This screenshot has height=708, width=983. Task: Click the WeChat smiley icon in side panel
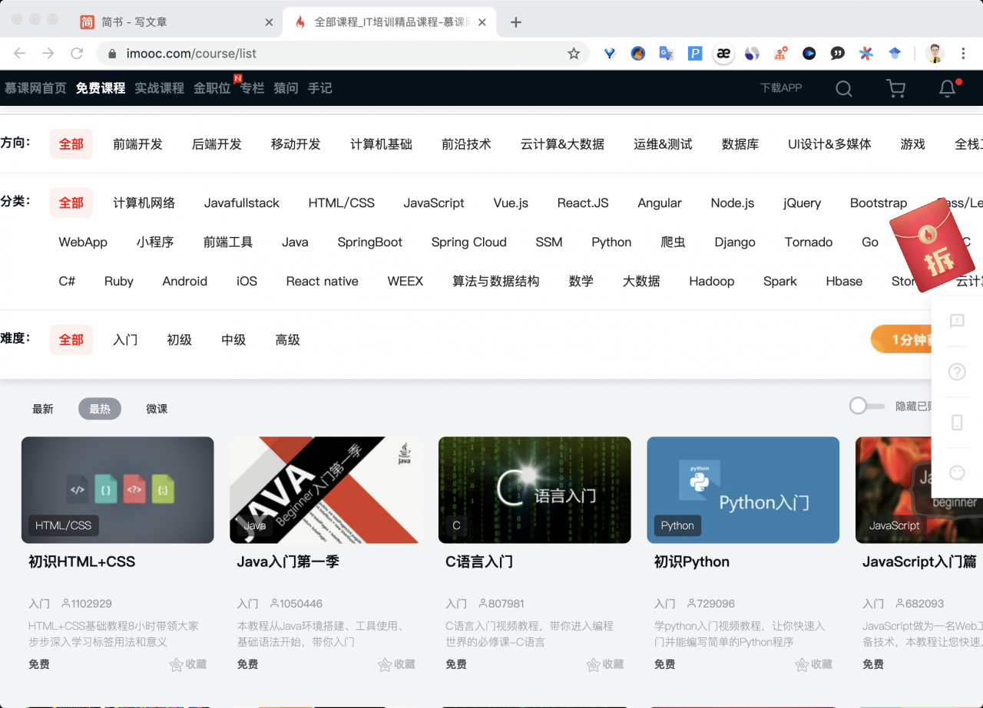tap(957, 473)
